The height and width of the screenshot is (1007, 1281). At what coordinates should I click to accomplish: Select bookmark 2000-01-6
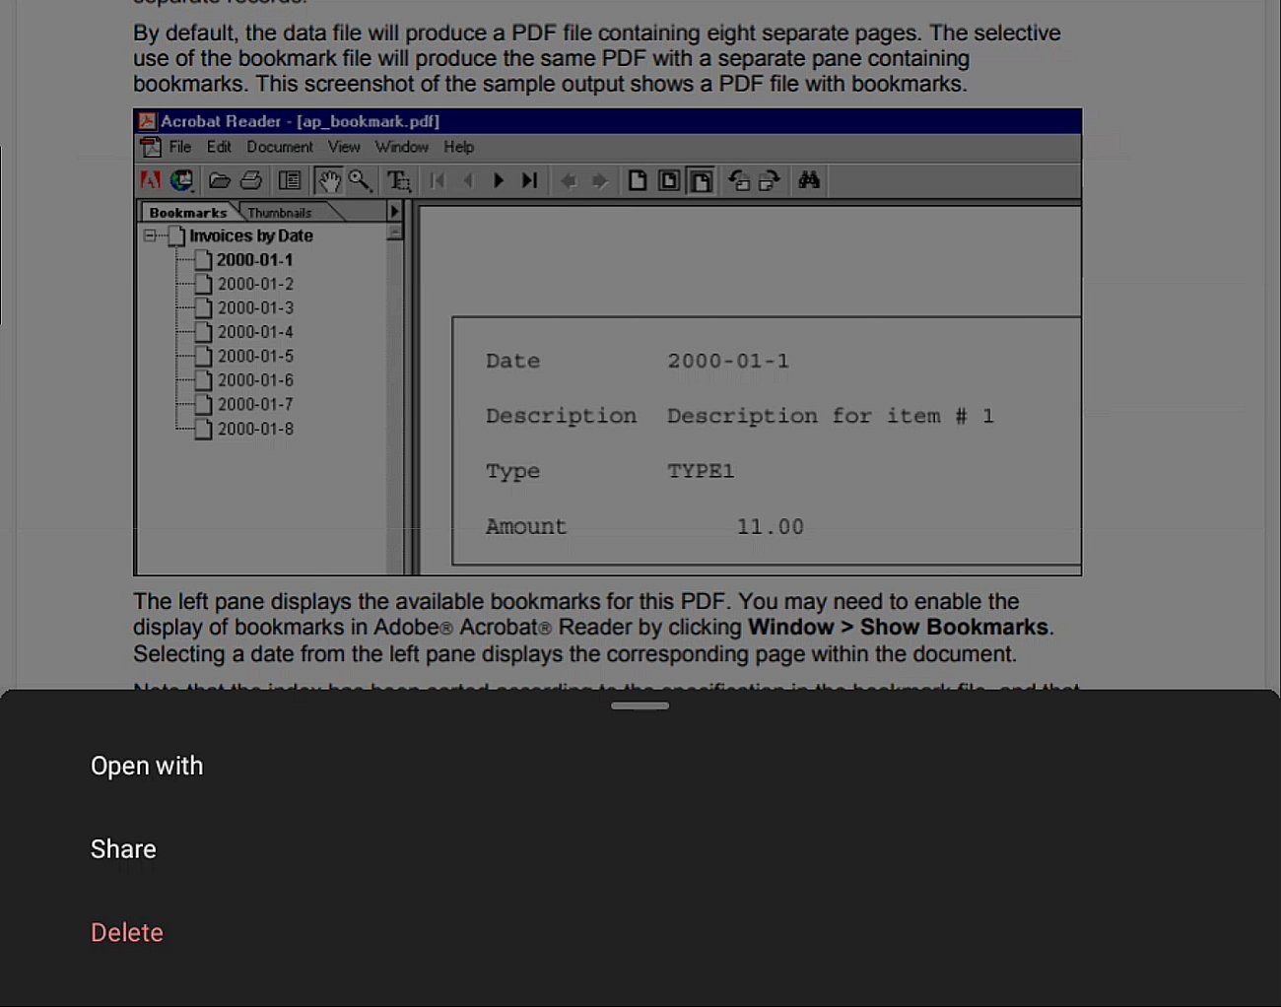[255, 380]
